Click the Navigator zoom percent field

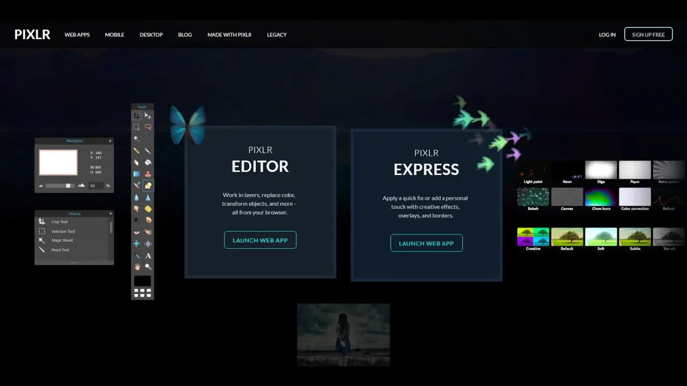[x=96, y=185]
